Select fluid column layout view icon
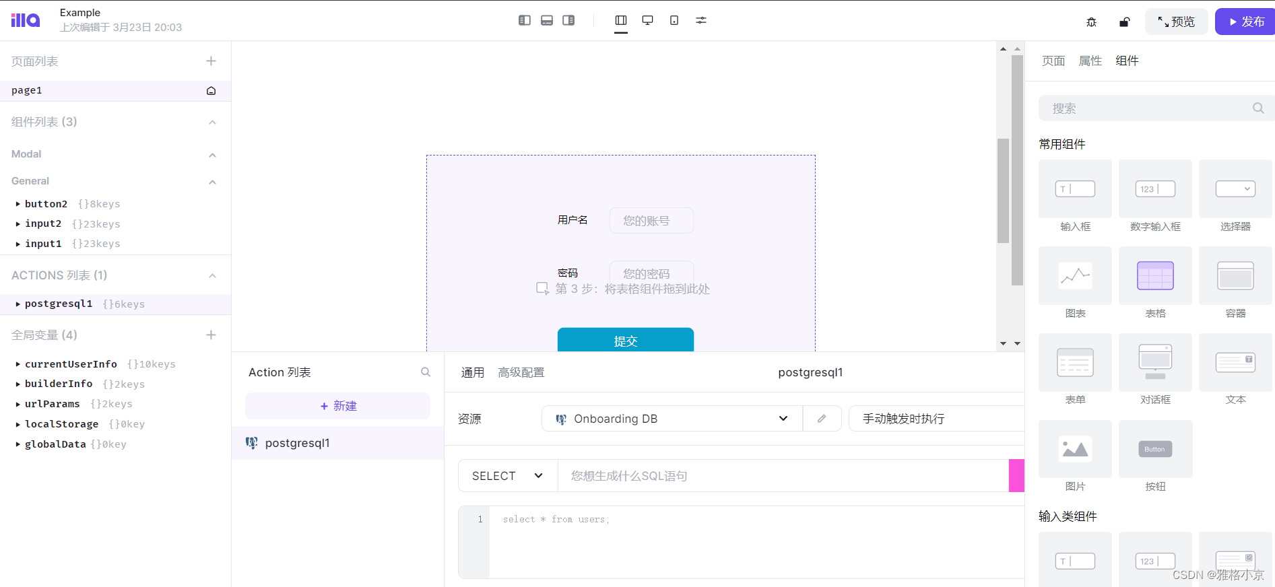 click(x=621, y=20)
